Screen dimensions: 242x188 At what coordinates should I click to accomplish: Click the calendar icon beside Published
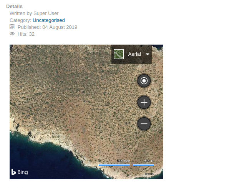tap(12, 27)
